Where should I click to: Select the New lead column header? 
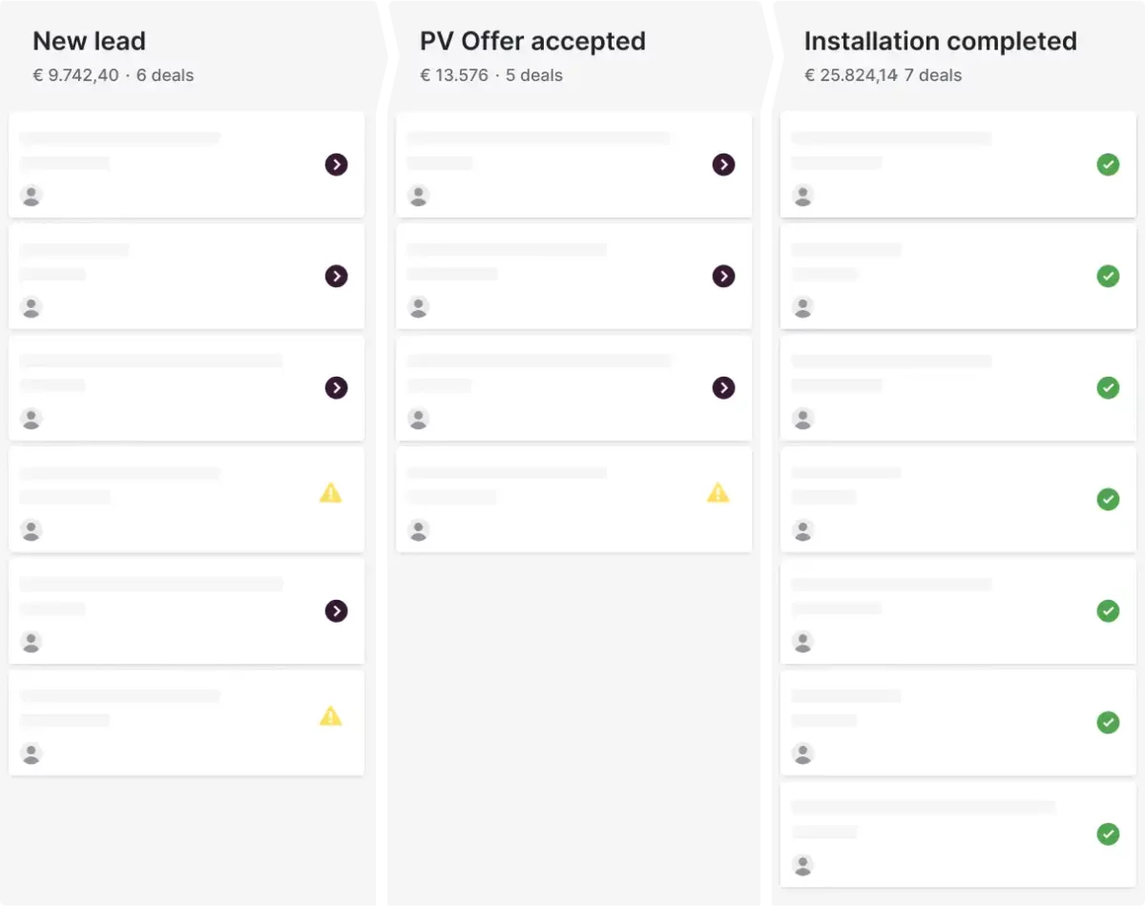89,42
